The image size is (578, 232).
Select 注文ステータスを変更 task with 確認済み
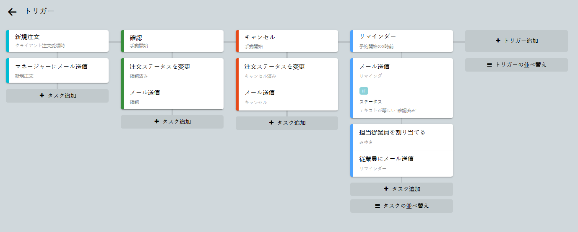pos(173,71)
